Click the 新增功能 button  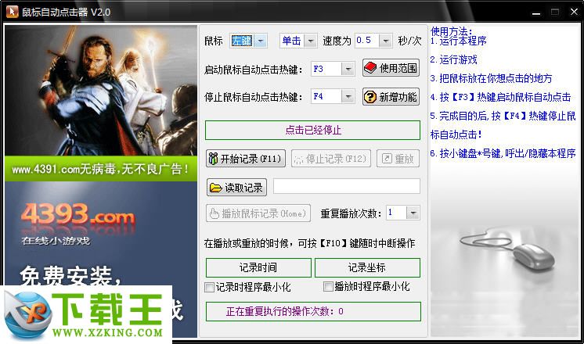pyautogui.click(x=391, y=97)
